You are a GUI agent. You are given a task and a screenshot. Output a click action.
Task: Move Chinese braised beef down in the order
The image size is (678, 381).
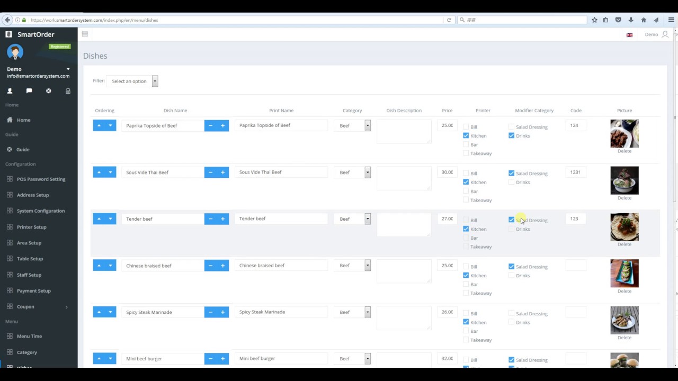click(110, 265)
